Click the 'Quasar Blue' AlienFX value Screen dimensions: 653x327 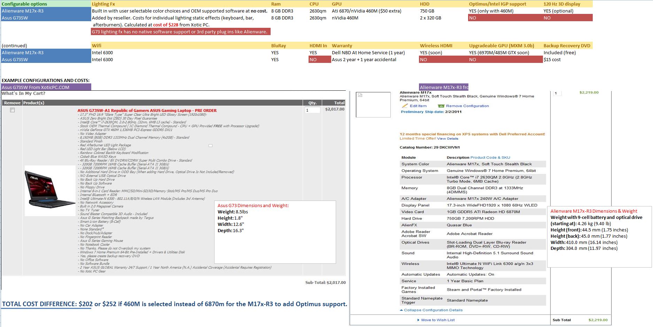(459, 225)
